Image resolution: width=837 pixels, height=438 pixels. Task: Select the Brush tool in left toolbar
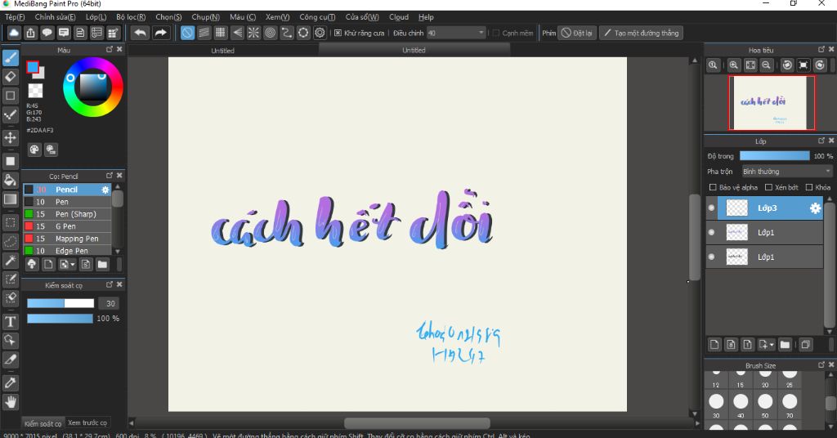pos(10,58)
